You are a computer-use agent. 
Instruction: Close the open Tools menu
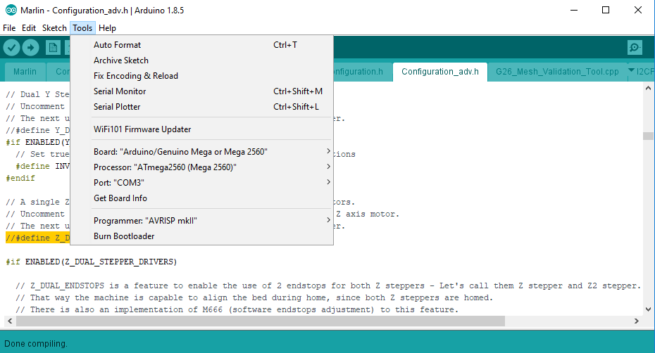coord(82,28)
